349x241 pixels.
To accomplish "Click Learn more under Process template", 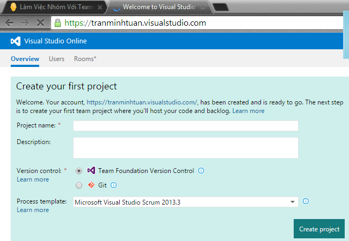I will pos(33,210).
